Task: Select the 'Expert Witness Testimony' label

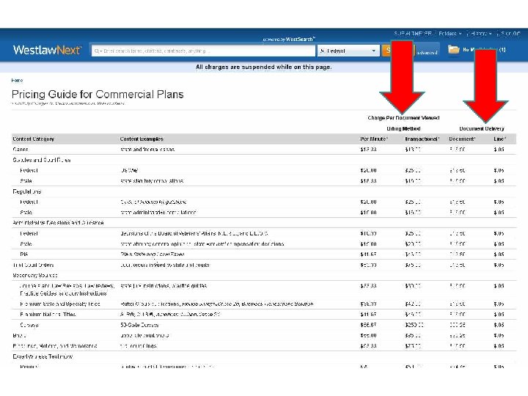Action: (43, 356)
